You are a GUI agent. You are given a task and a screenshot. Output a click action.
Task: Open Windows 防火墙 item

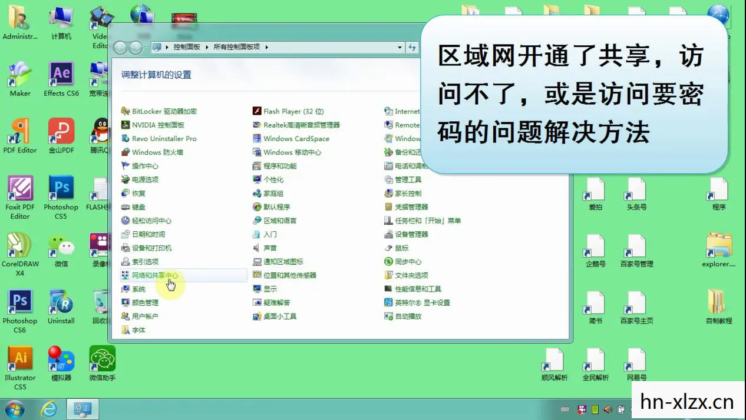click(151, 152)
